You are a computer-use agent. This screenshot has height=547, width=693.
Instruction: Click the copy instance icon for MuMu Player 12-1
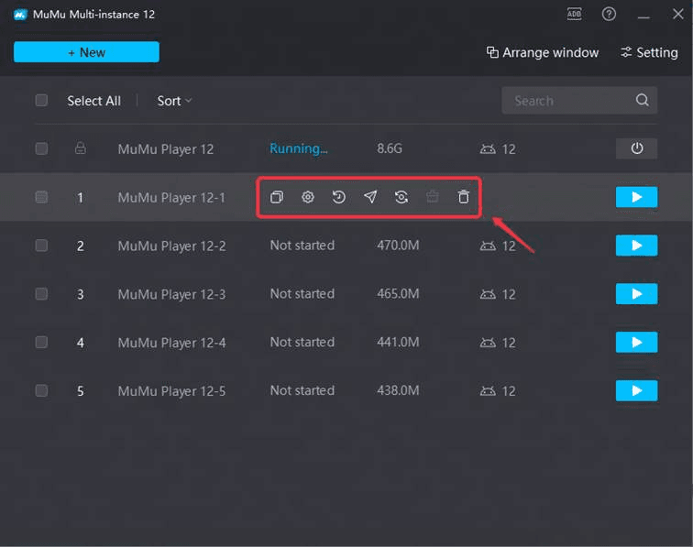[277, 197]
